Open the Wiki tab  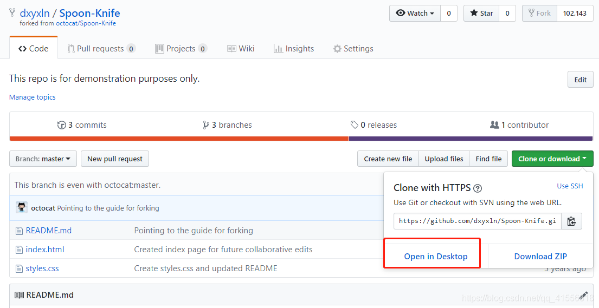point(241,49)
